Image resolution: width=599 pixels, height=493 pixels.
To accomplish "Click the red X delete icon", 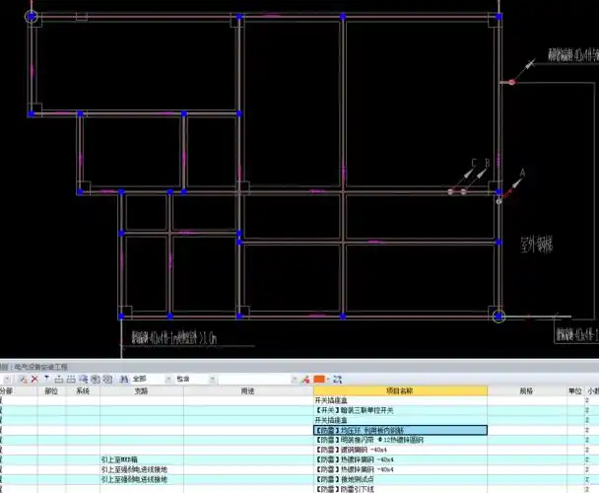I will (x=33, y=379).
